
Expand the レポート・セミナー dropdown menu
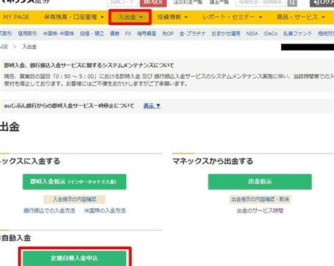(x=232, y=17)
